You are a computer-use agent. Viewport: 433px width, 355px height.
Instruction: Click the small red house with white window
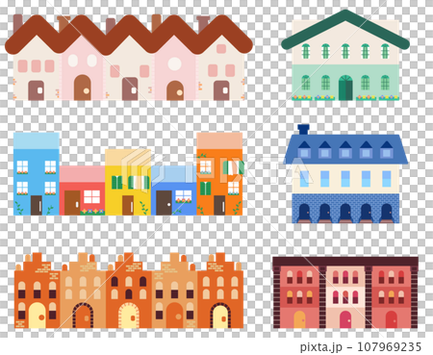pyautogui.click(x=82, y=190)
